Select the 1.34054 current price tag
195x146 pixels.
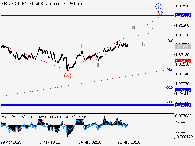(183, 46)
